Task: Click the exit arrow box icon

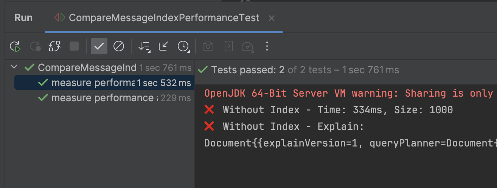Action: point(228,46)
